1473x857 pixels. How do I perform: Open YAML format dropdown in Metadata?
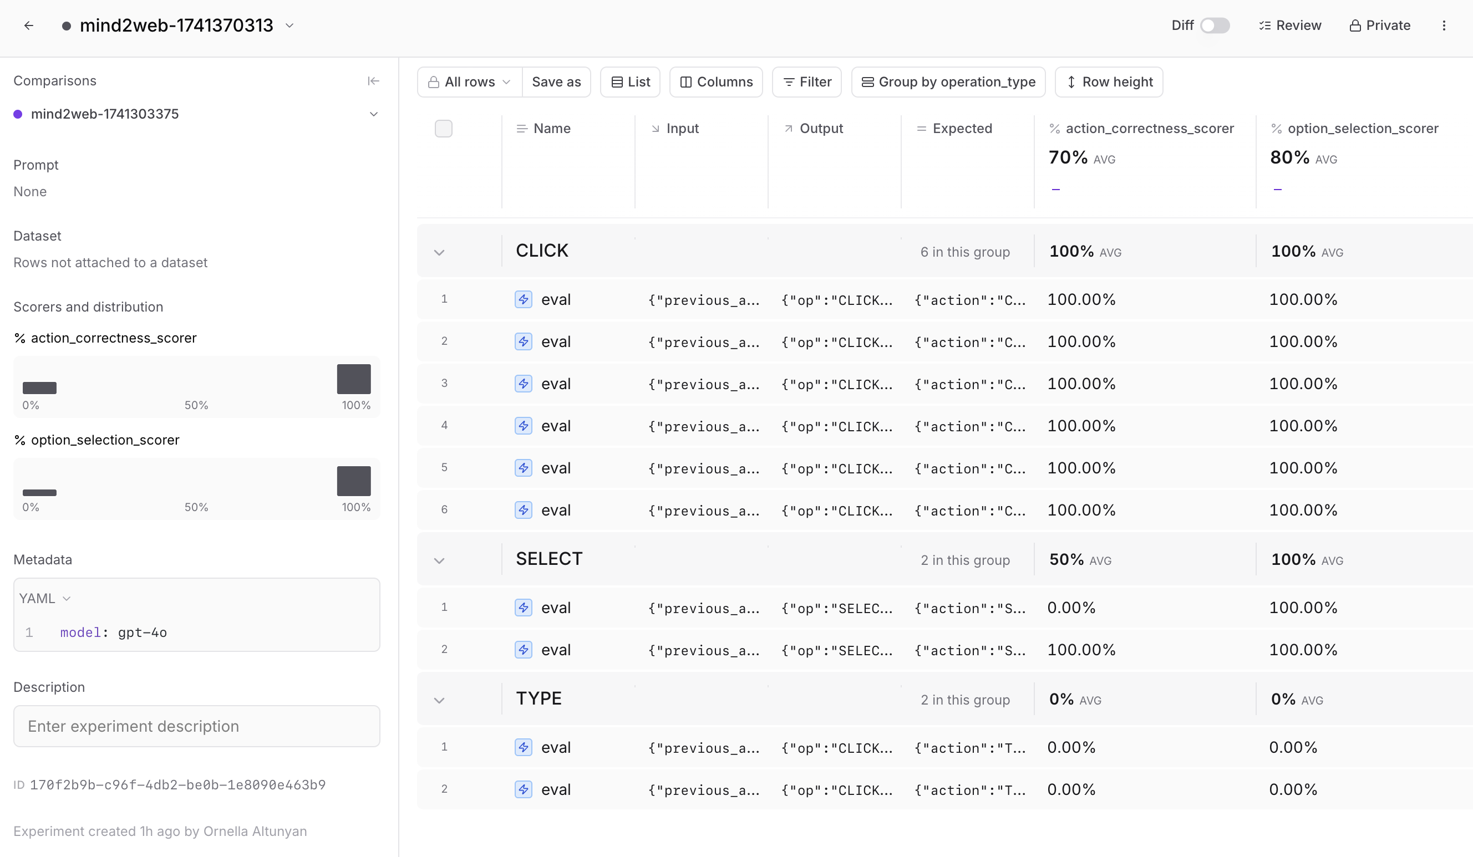pyautogui.click(x=45, y=598)
